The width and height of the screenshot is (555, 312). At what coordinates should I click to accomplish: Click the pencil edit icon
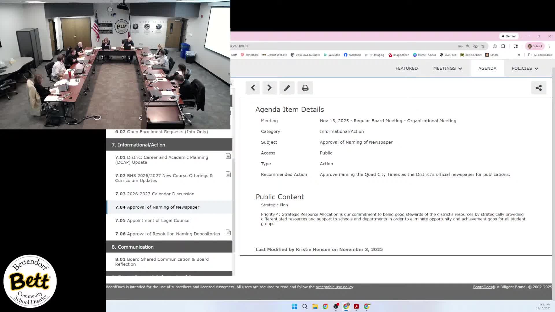click(x=287, y=88)
